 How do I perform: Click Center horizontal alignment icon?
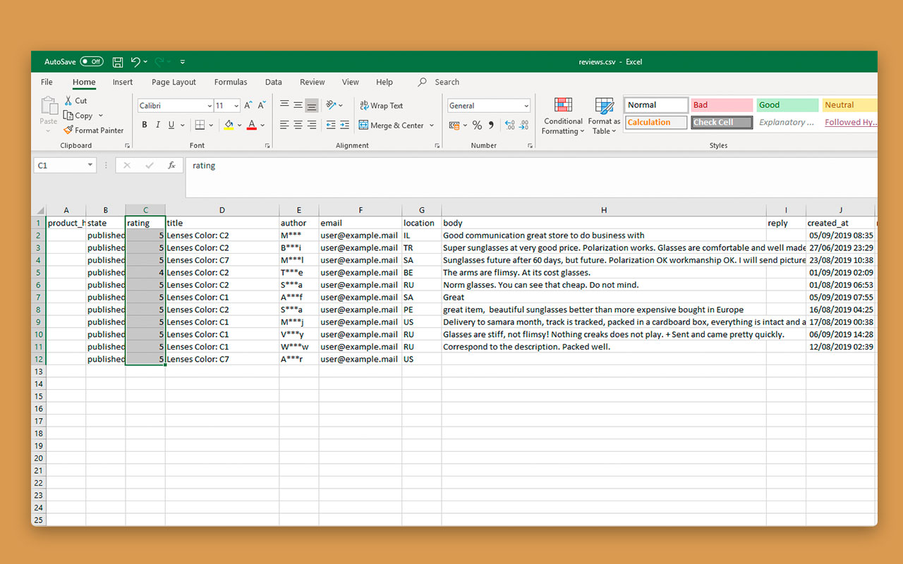[x=298, y=125]
